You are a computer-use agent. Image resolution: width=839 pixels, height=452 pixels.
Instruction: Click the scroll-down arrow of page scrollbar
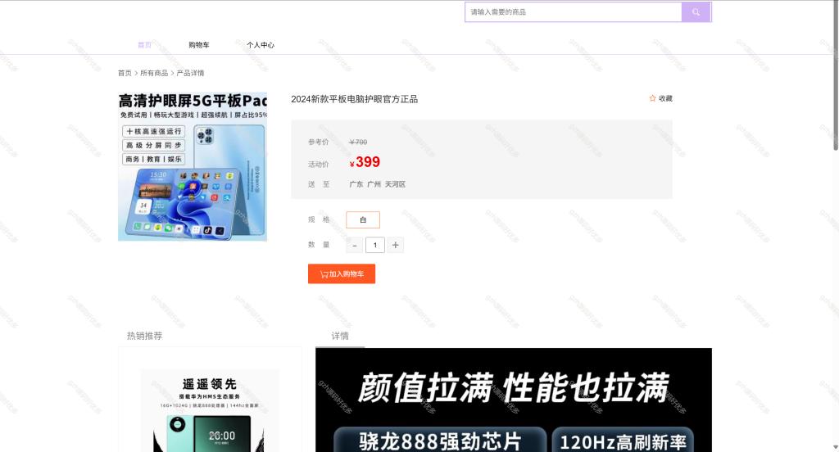835,447
